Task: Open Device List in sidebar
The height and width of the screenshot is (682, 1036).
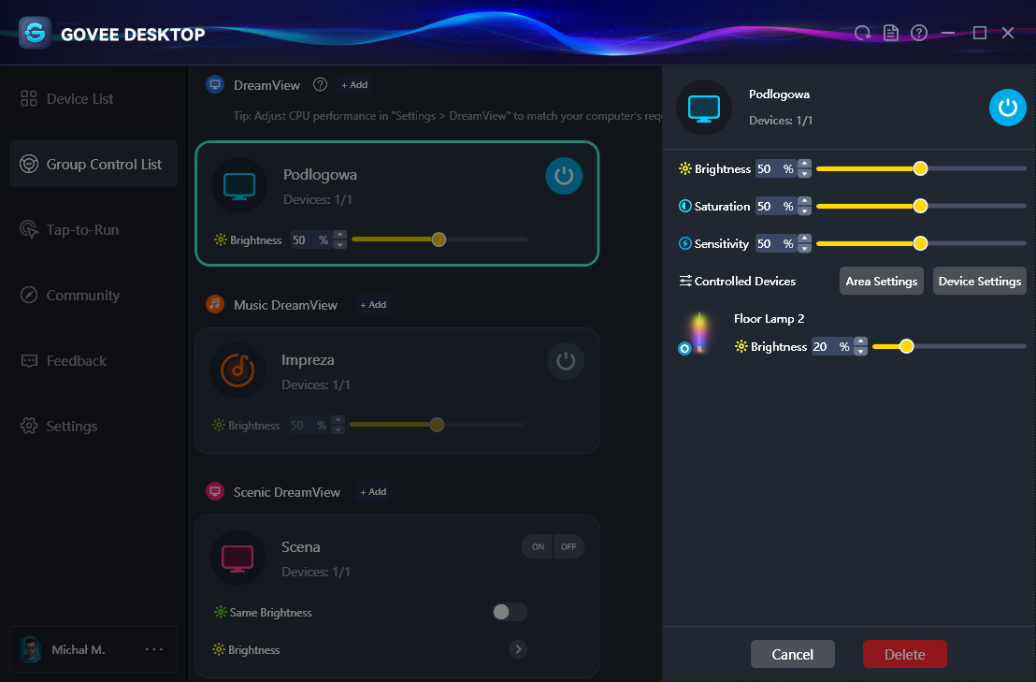Action: 94,98
